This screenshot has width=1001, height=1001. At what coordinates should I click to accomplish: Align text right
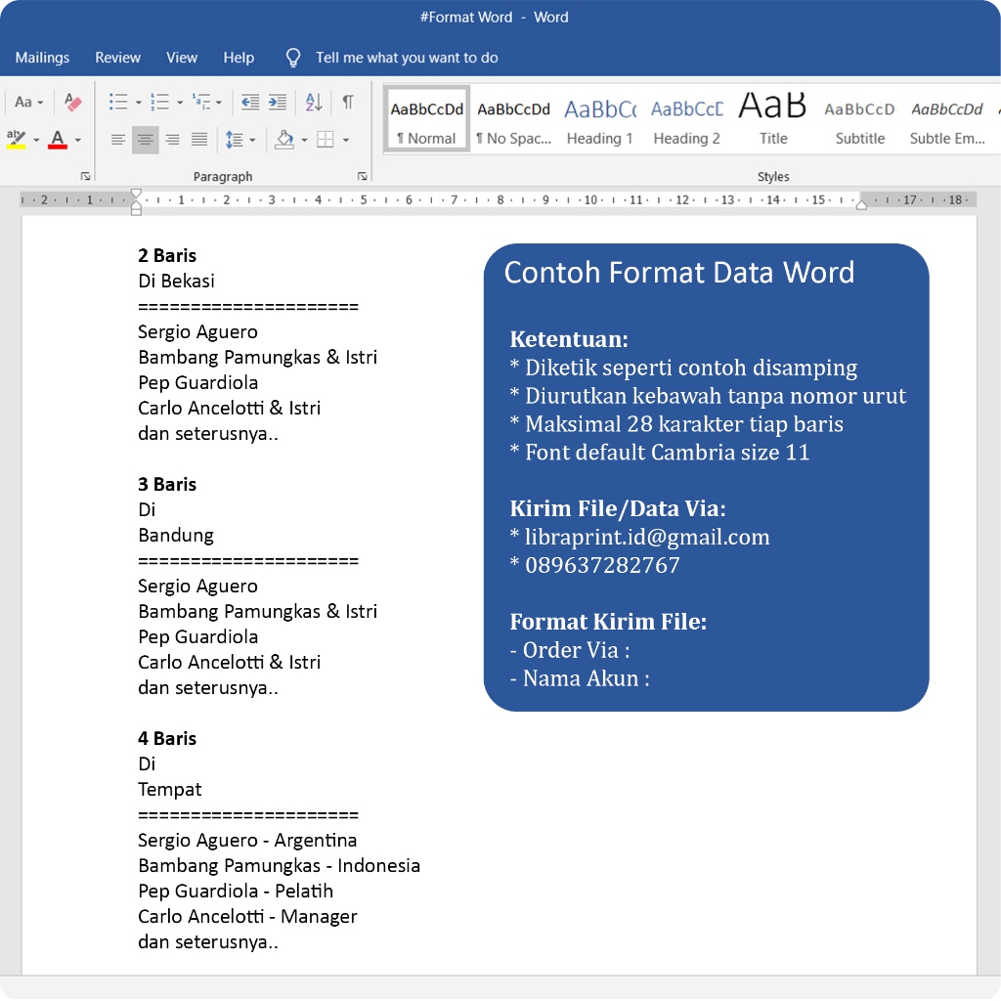pos(172,140)
